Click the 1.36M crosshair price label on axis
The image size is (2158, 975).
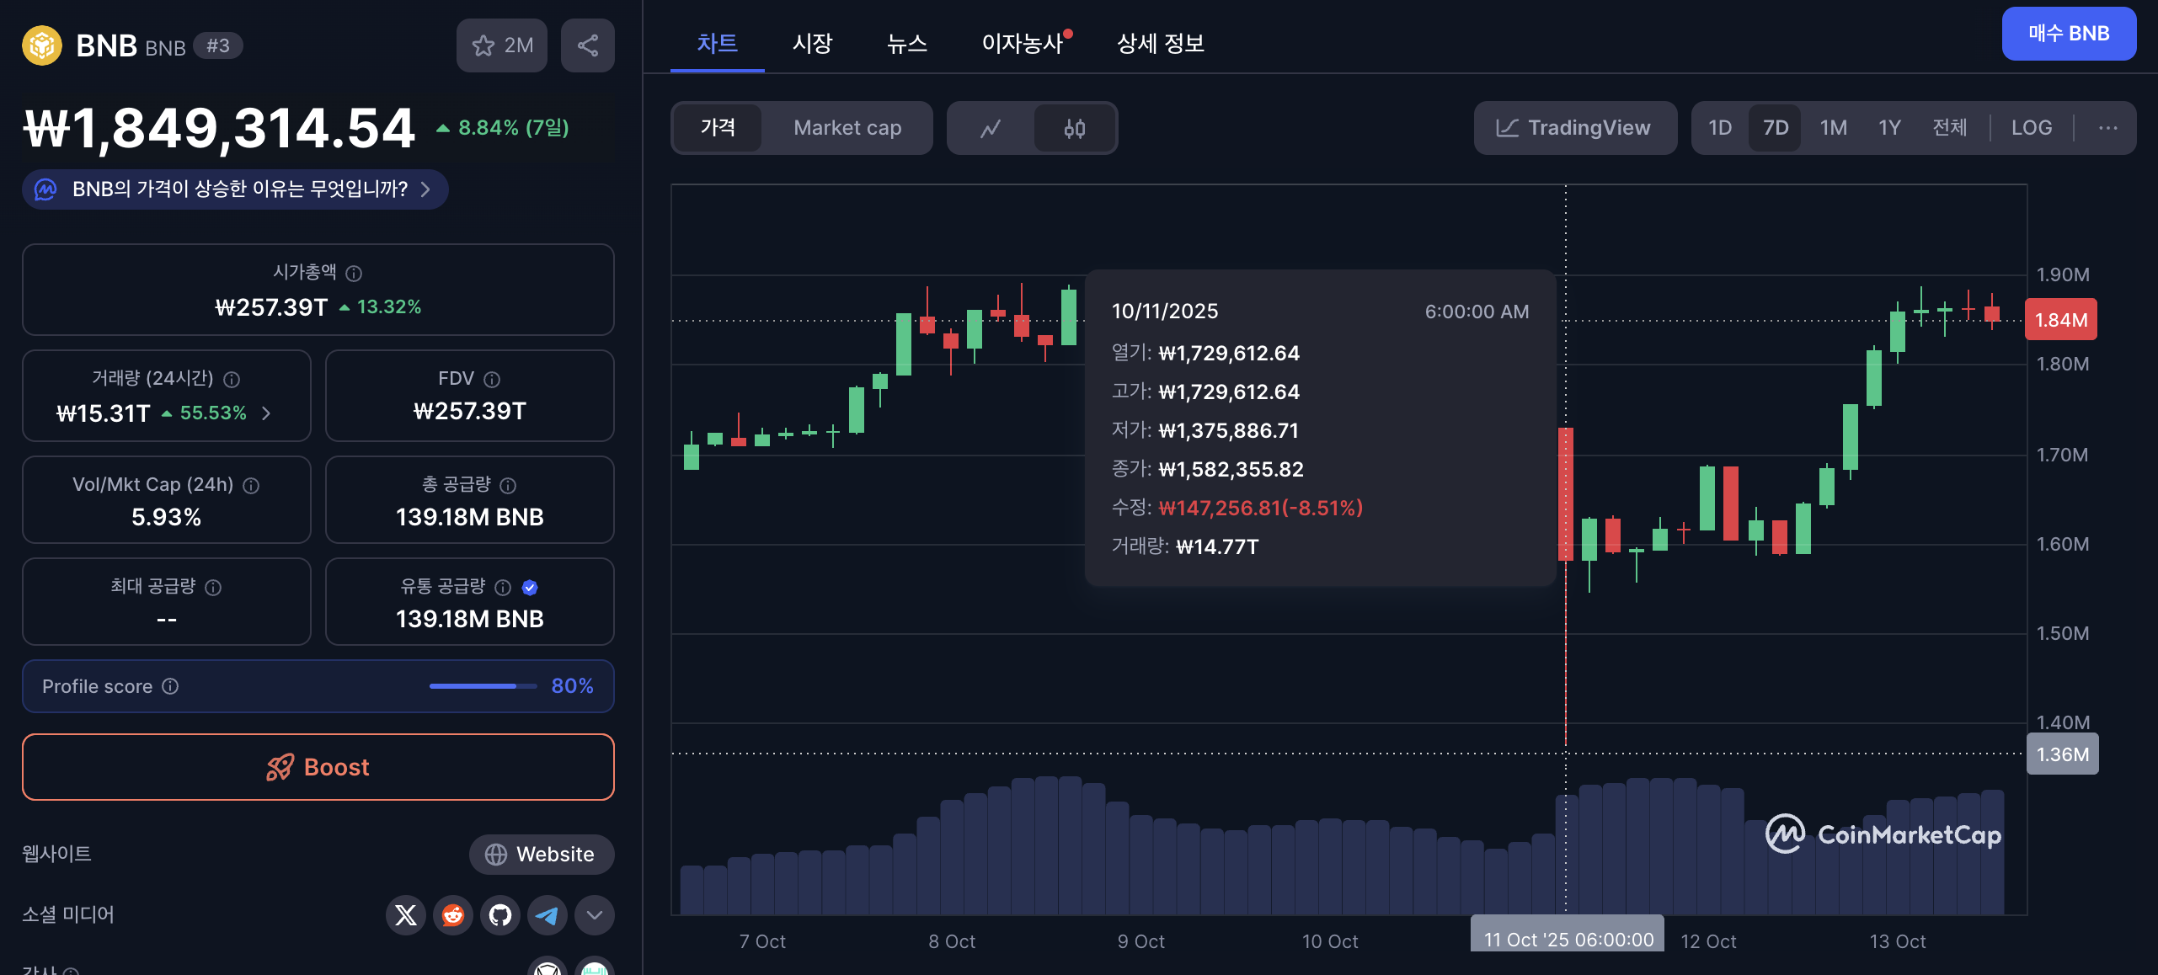tap(2063, 754)
